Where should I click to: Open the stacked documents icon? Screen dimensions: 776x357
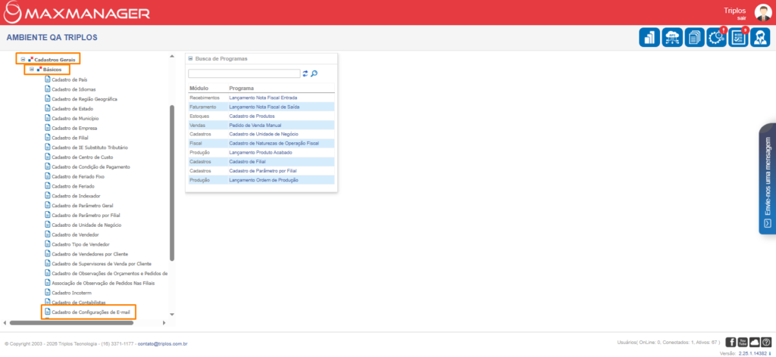pos(694,37)
